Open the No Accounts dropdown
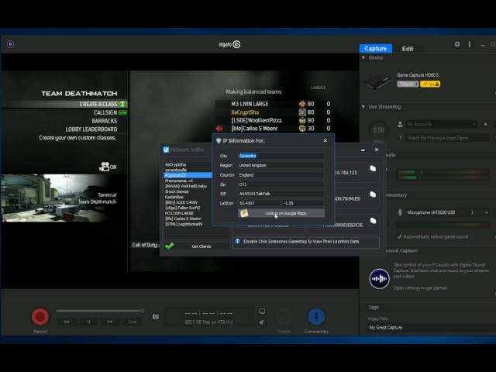The height and width of the screenshot is (372, 496). (441, 124)
